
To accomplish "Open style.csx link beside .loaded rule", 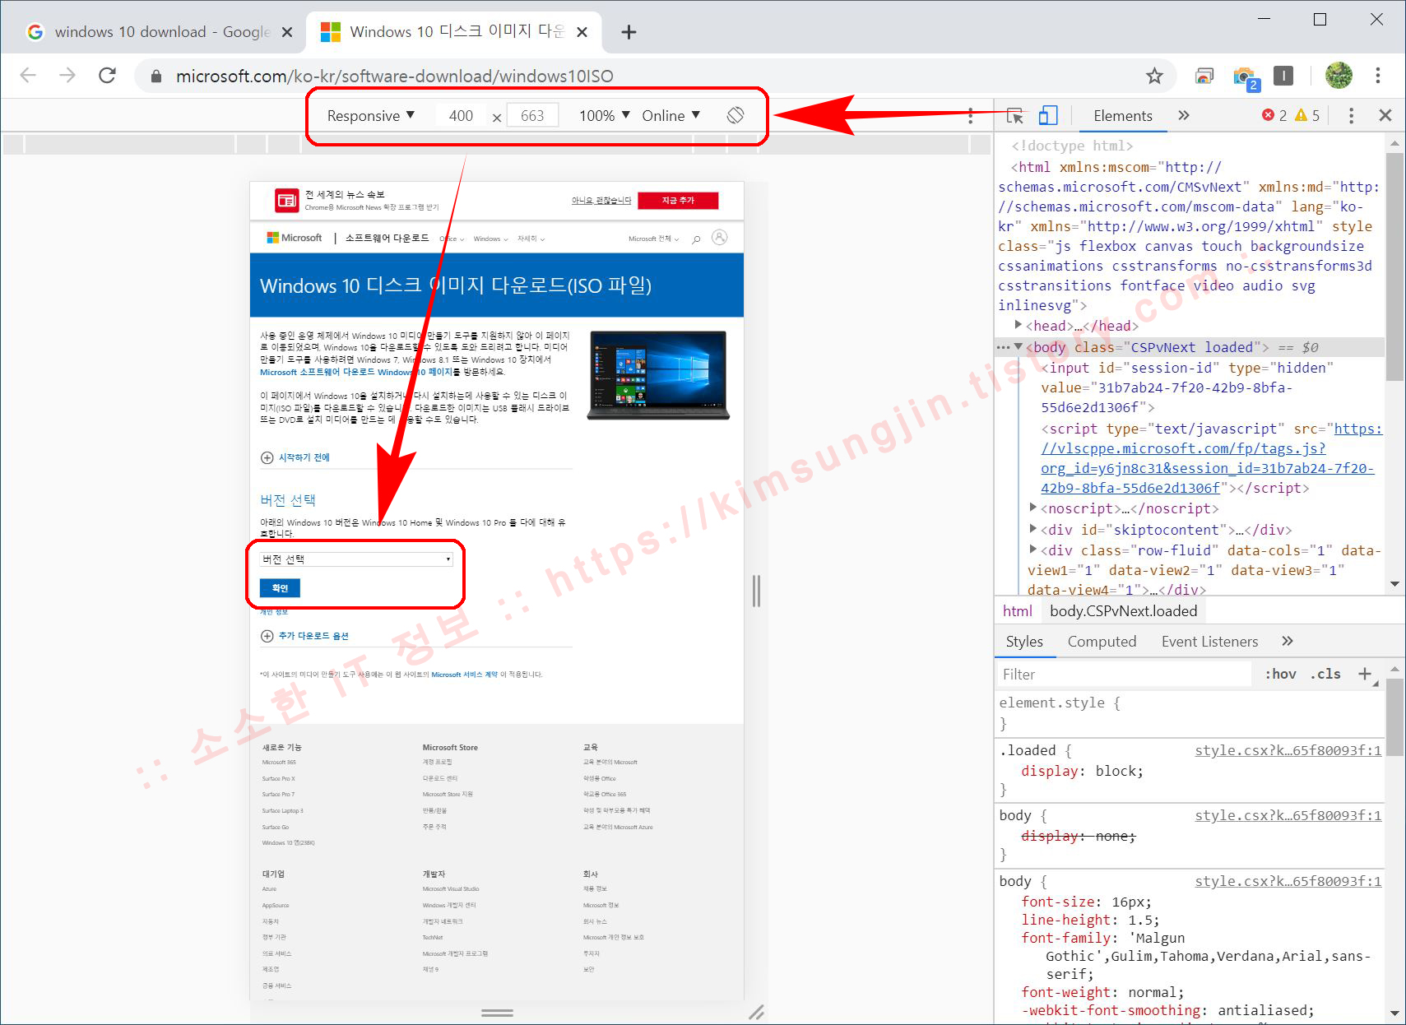I will [1288, 750].
